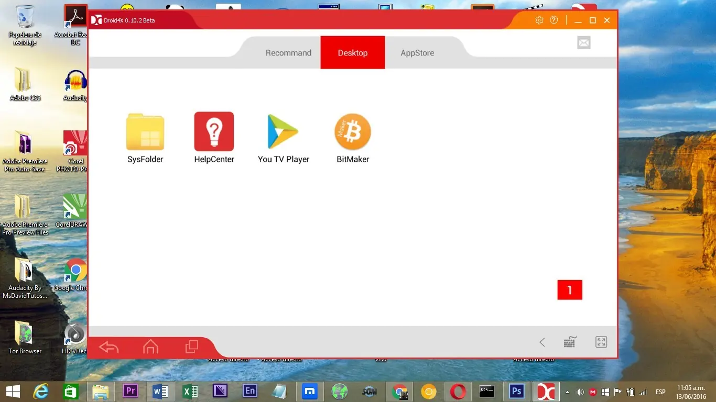
Task: Open Opera browser from the taskbar
Action: 458,392
